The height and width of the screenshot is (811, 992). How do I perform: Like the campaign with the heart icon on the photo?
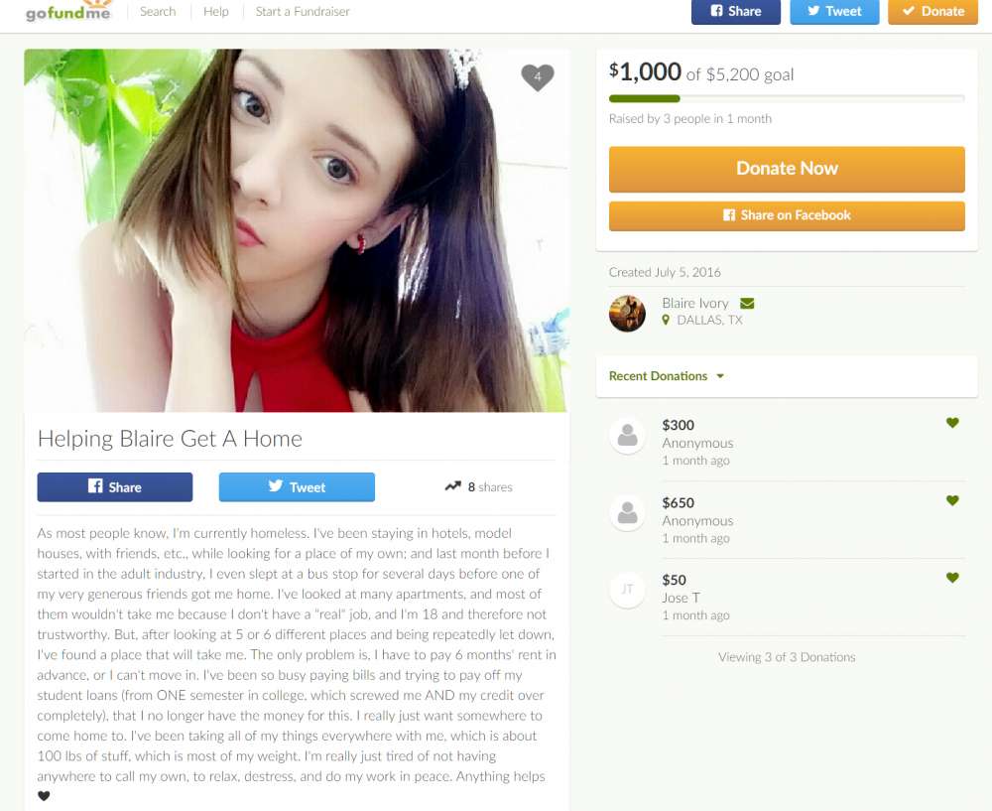(x=537, y=77)
